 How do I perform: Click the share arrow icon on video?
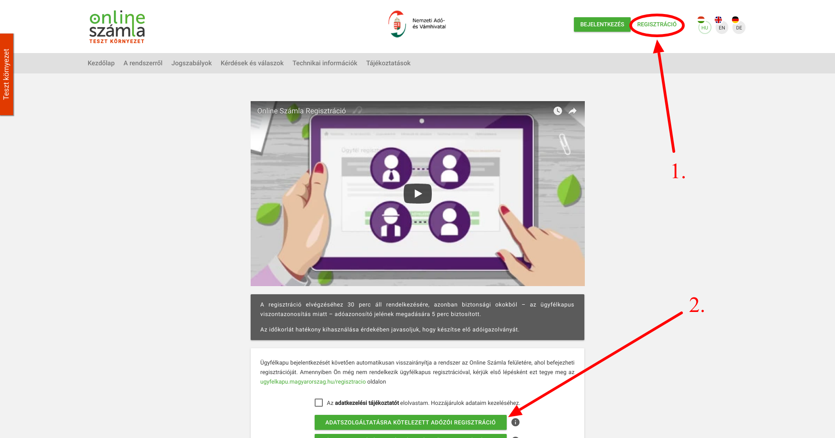[573, 111]
